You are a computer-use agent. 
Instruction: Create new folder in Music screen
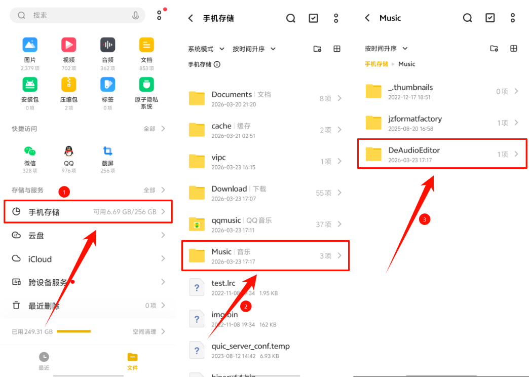(494, 49)
